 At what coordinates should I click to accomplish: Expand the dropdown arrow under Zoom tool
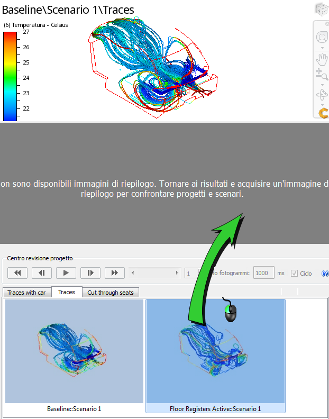point(322,85)
